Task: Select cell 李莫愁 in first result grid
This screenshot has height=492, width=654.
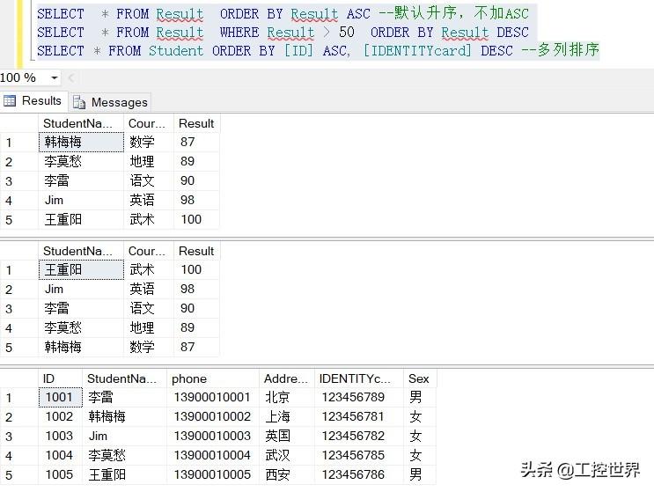Action: point(81,161)
